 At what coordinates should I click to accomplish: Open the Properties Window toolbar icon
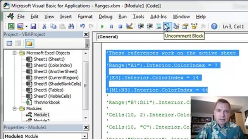[x=185, y=26]
